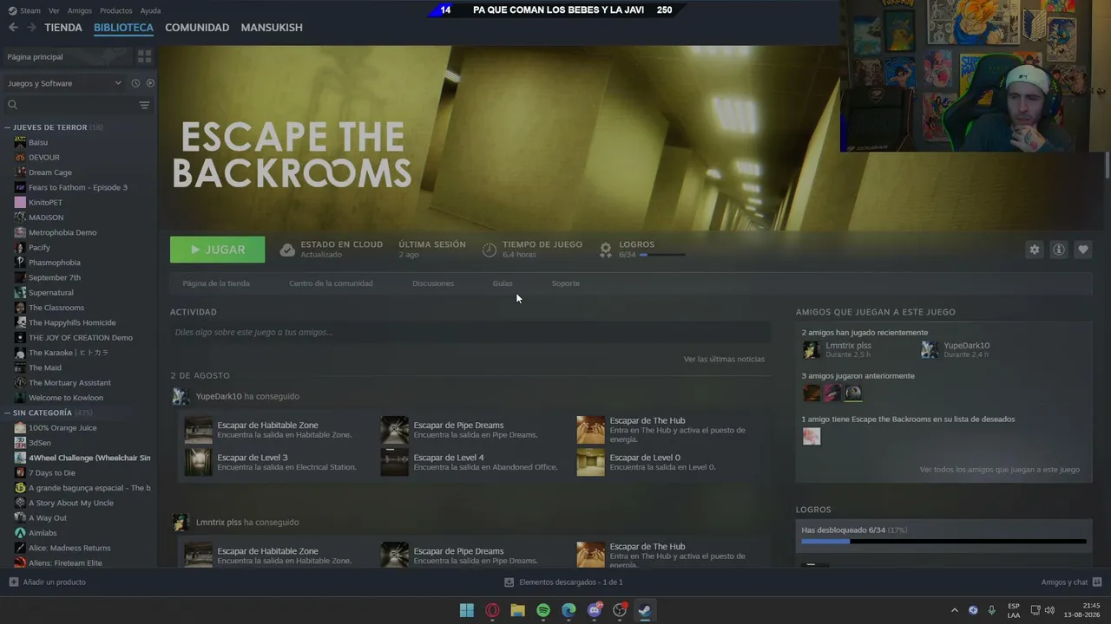Screen dimensions: 1111x624
Task: Open clock and date in the taskbar
Action: 1081,610
